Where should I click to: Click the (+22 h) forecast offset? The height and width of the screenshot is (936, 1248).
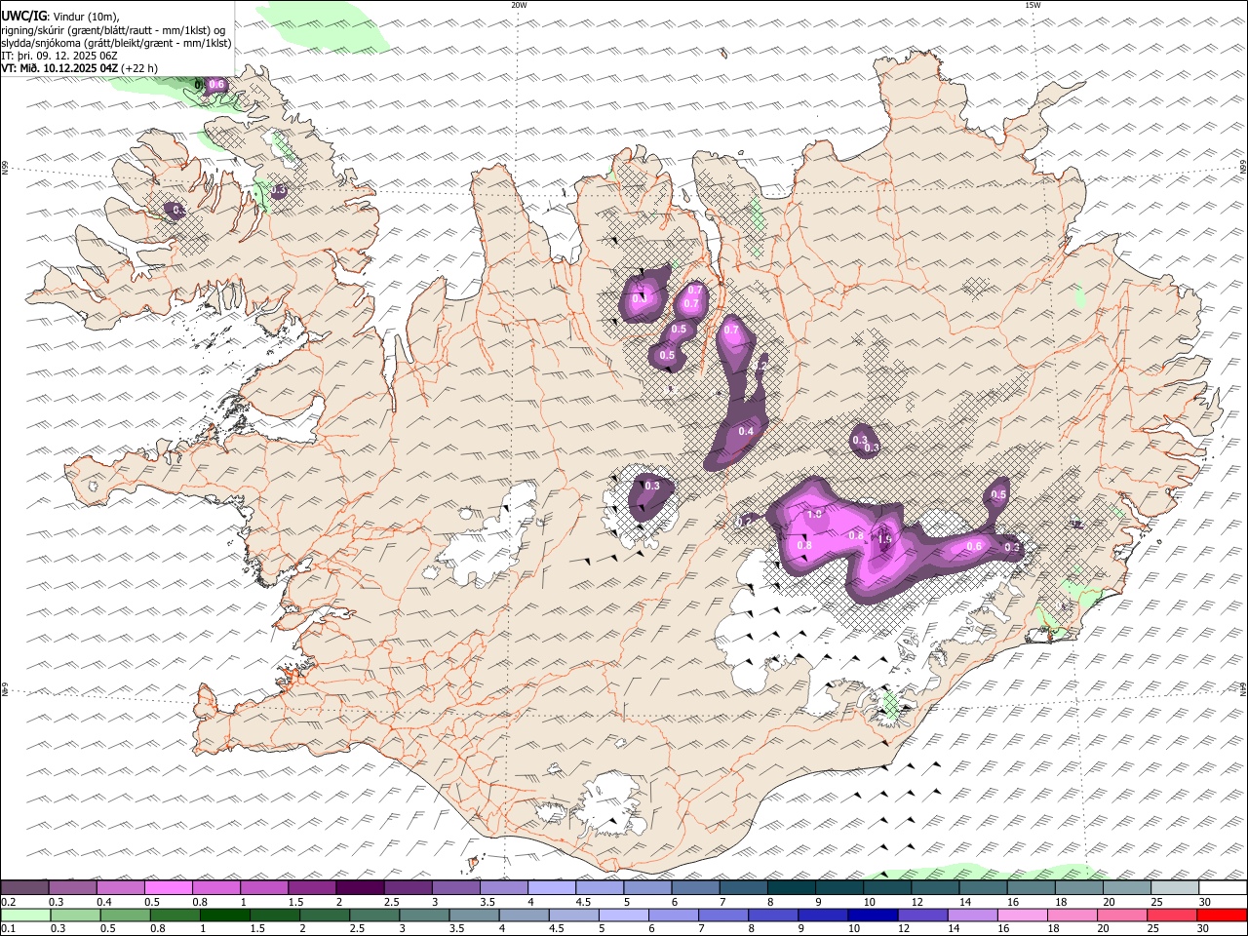pyautogui.click(x=139, y=68)
